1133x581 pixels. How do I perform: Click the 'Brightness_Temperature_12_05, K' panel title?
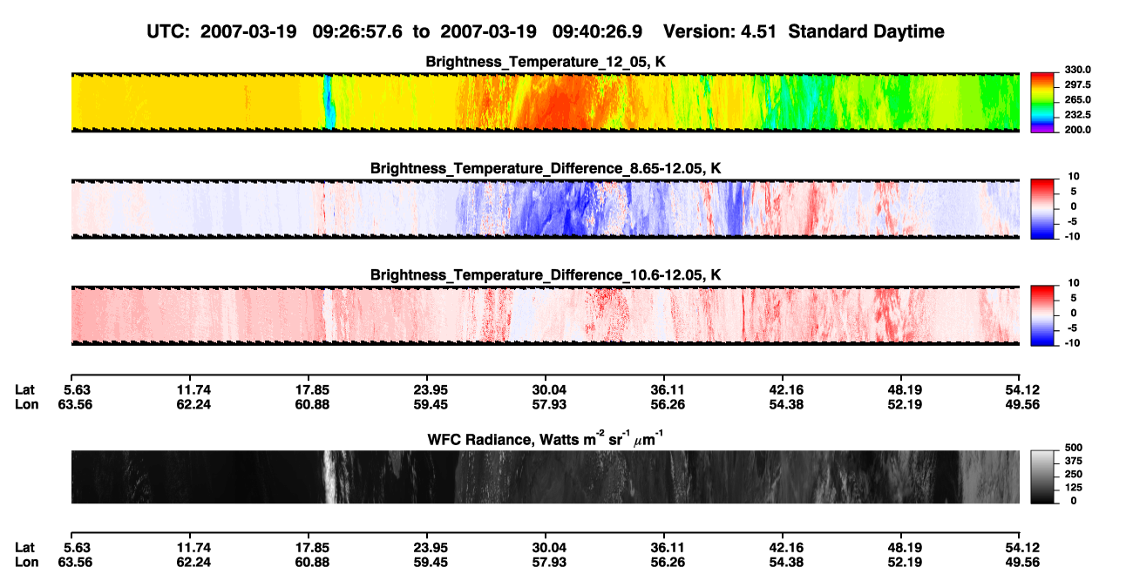point(546,61)
